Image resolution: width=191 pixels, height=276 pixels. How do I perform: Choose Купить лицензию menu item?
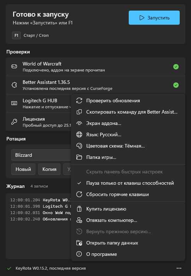pos(128,209)
